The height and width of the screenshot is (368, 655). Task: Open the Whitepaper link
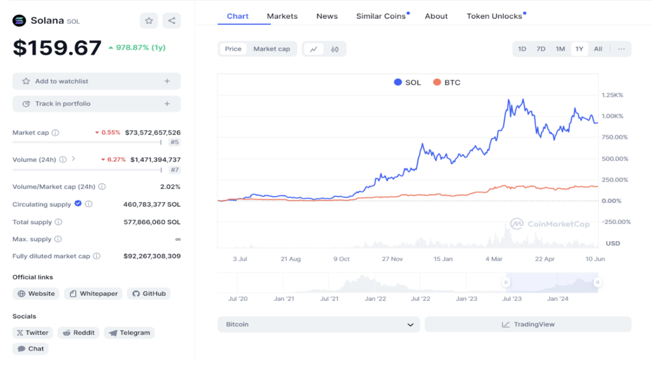click(93, 294)
